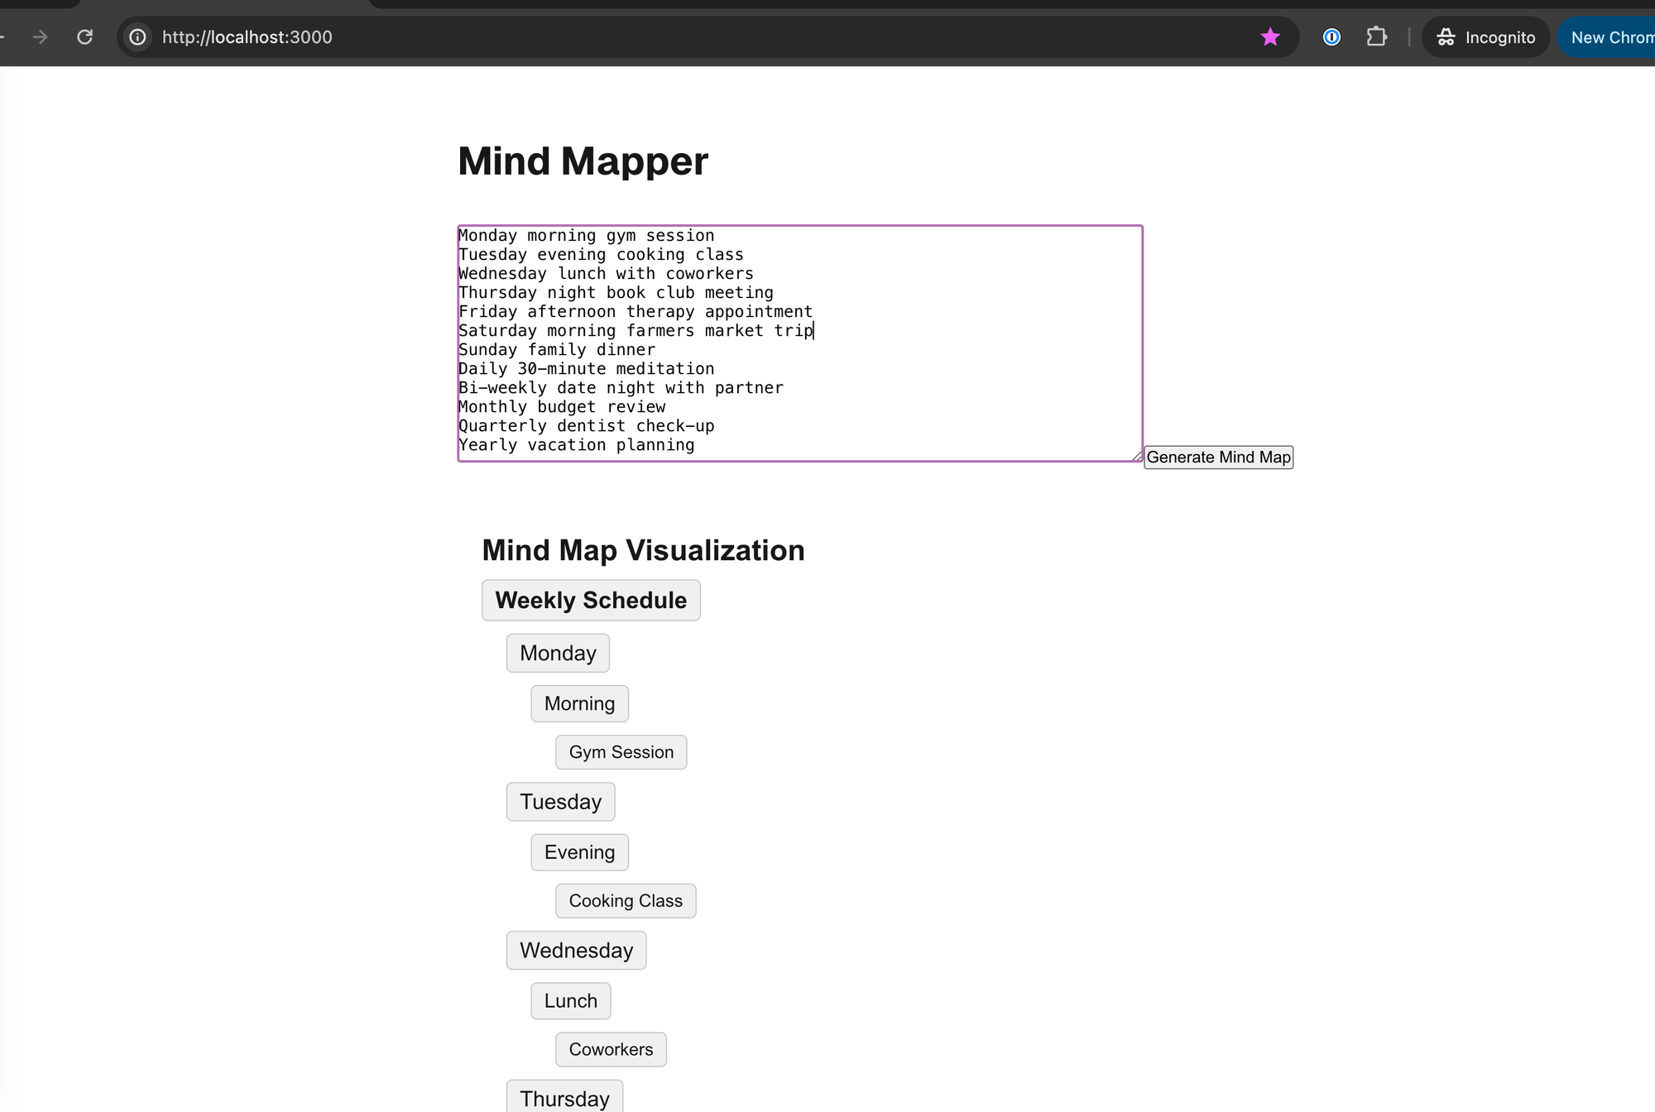Open the 1Password extension icon
Screen dimensions: 1655x1112
coord(1331,37)
